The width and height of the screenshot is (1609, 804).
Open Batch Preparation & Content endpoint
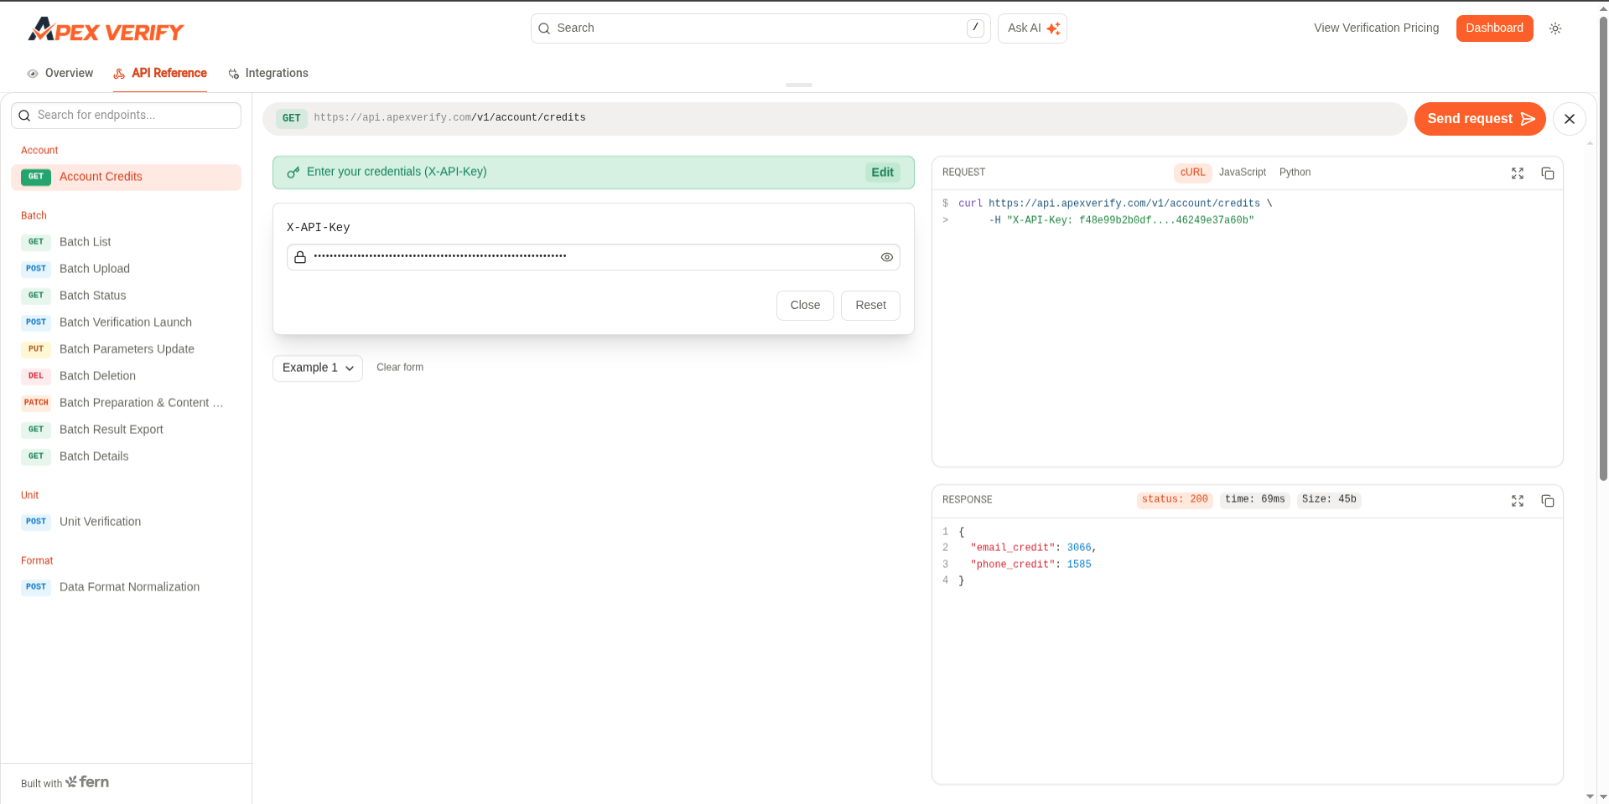(126, 403)
